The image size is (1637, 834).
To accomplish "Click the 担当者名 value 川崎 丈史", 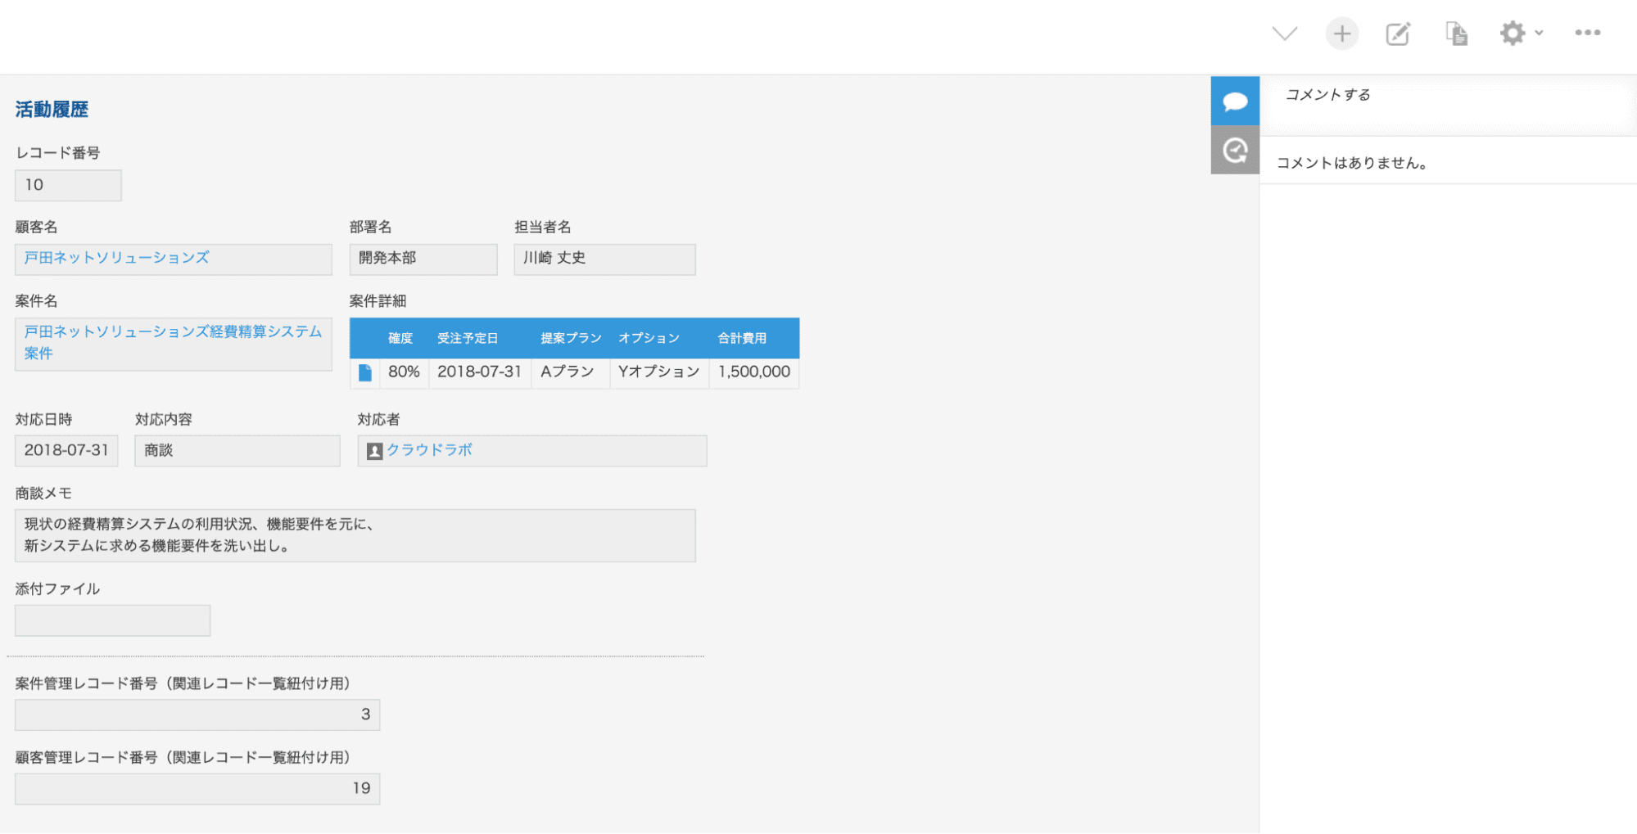I will 605,259.
